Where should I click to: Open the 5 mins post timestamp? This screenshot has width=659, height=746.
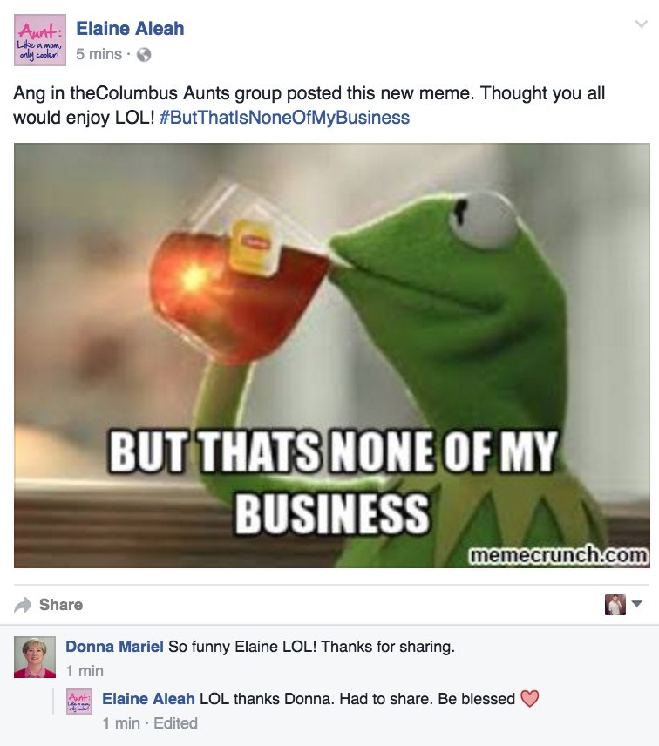coord(99,54)
